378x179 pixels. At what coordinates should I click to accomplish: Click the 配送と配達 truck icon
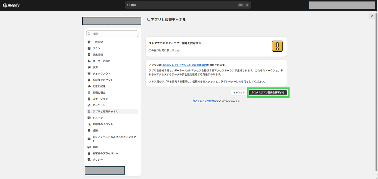(89, 86)
